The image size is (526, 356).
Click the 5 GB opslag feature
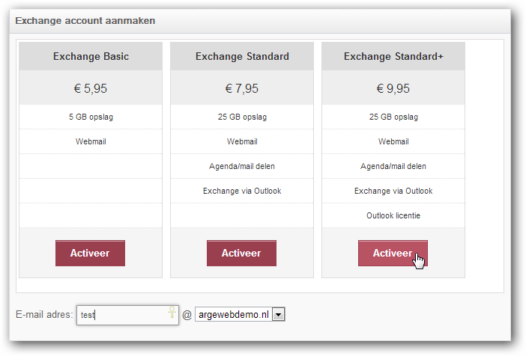pyautogui.click(x=91, y=117)
